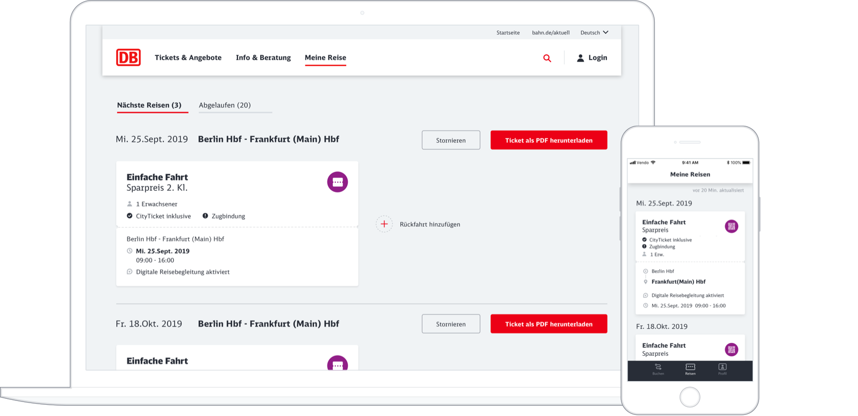The width and height of the screenshot is (858, 416).
Task: Open the Info & Beratung menu
Action: (x=263, y=58)
